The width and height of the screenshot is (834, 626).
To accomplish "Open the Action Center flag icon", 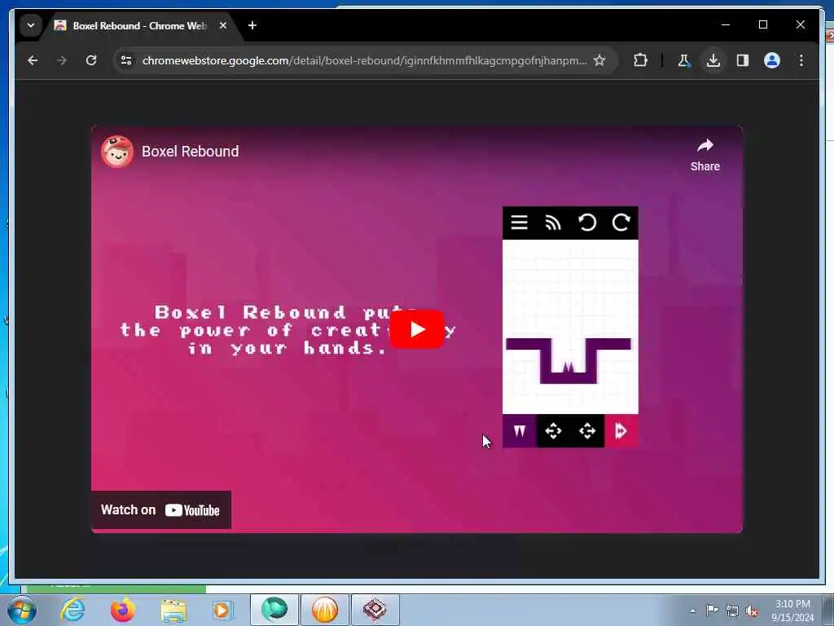I will tap(712, 610).
